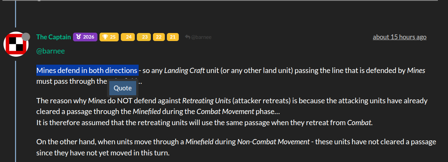Click the "about 15 hours ago" timestamp

click(399, 37)
